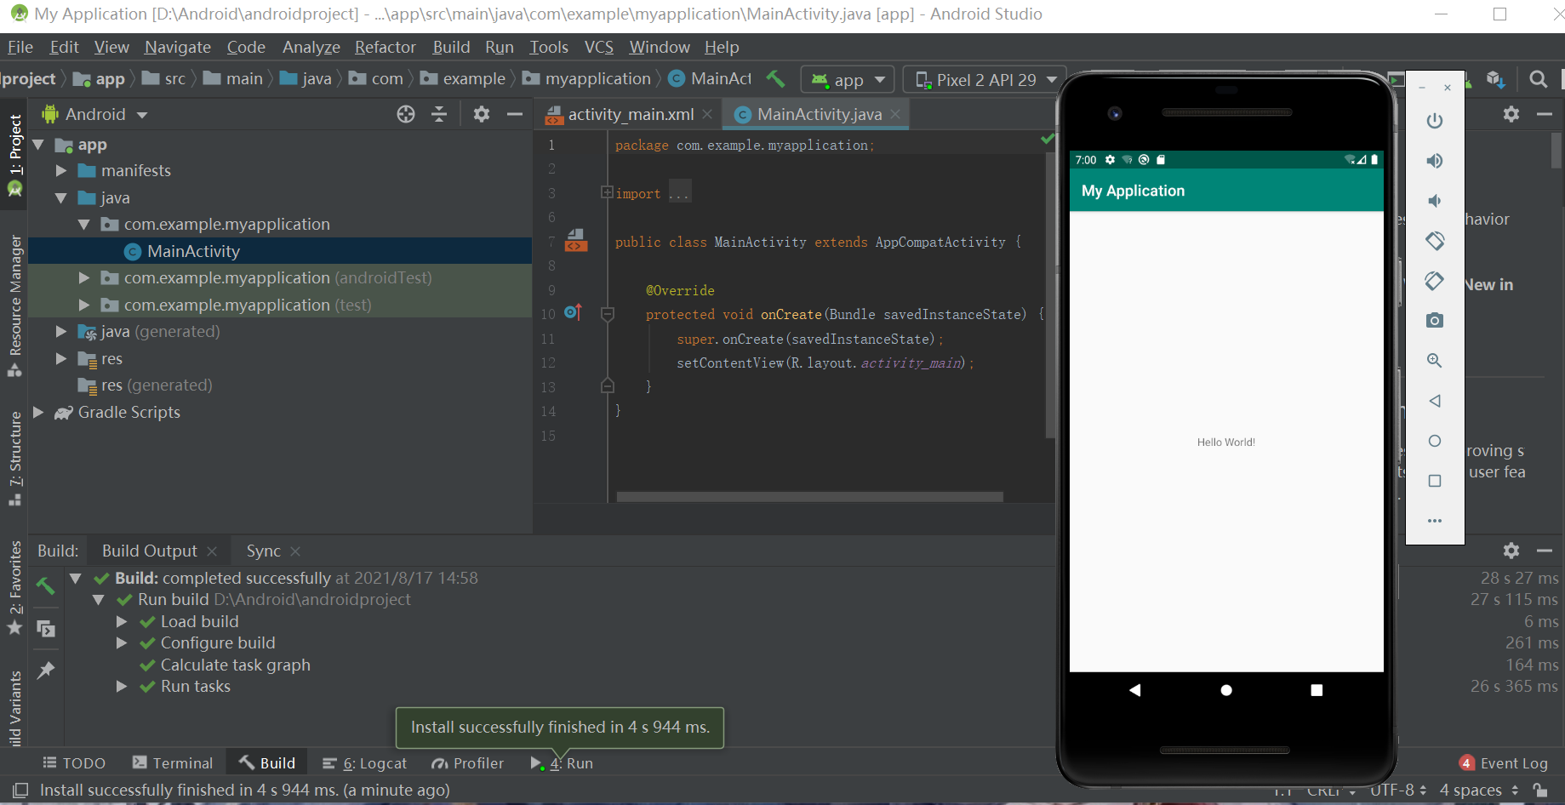The width and height of the screenshot is (1565, 805).
Task: Click the Make Project hammer icon
Action: pos(775,79)
